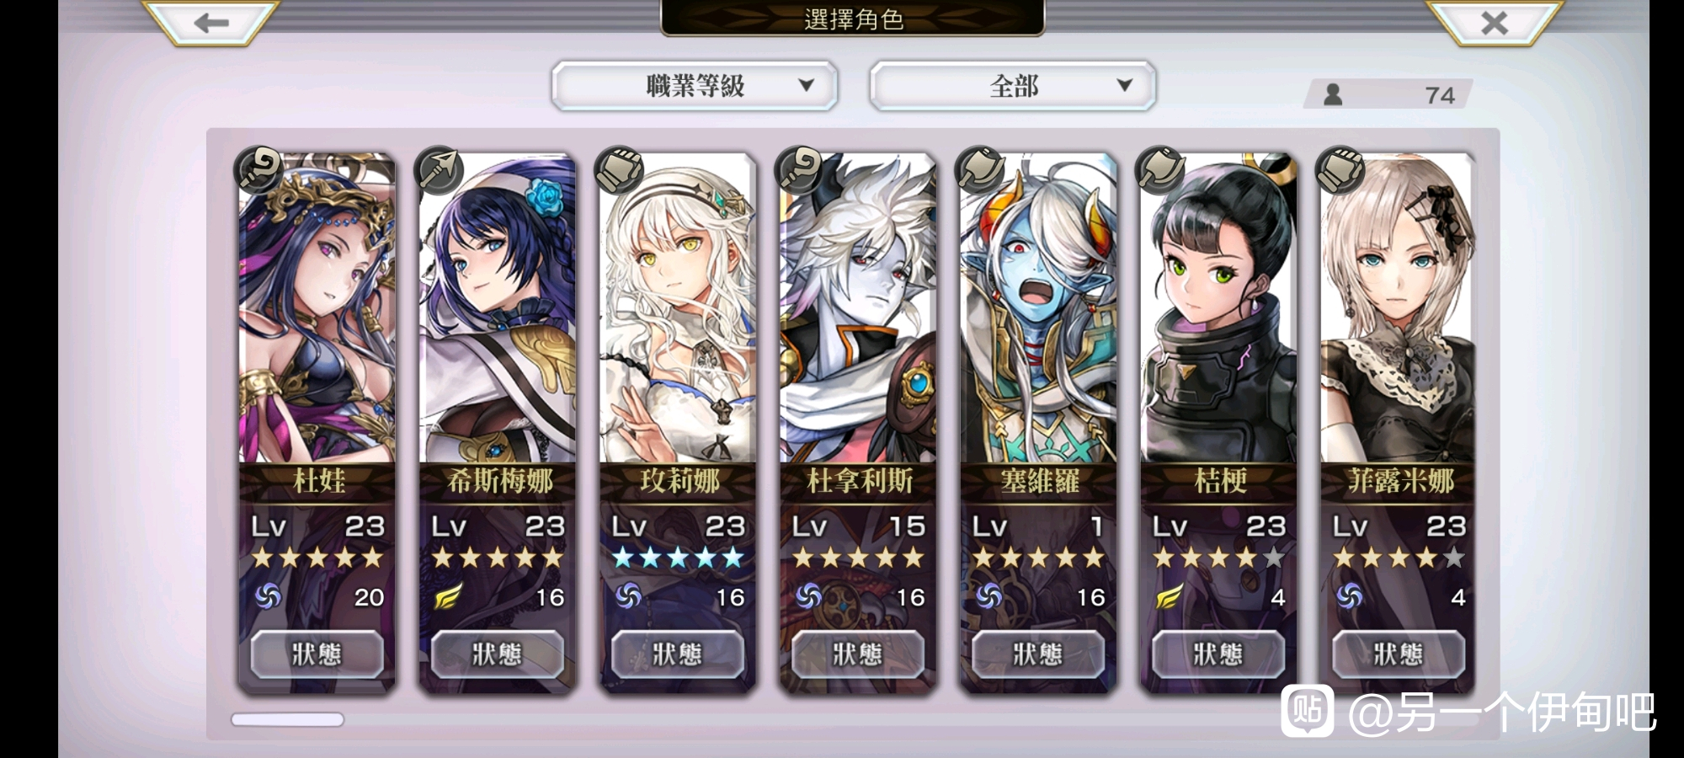This screenshot has width=1684, height=758.
Task: Click the fist class icon on 玫莉娜
Action: 619,169
